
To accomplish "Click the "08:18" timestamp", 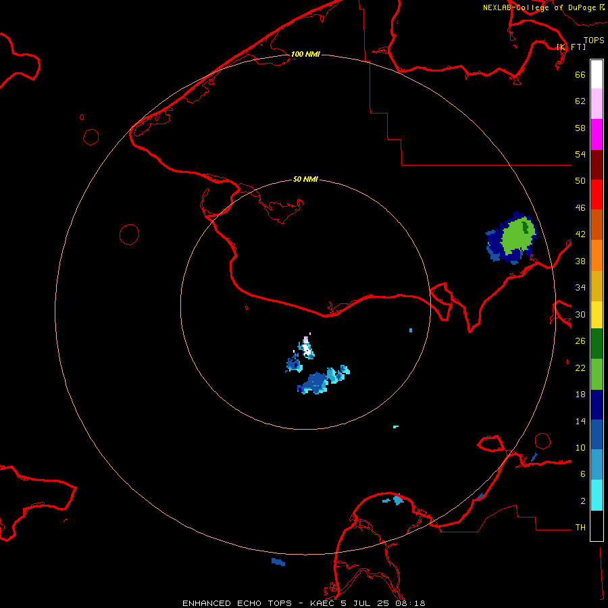I will 410,603.
